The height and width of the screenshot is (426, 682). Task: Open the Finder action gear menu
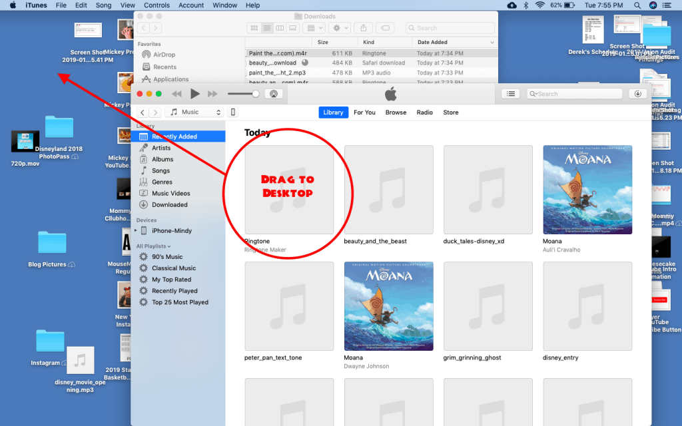click(340, 28)
